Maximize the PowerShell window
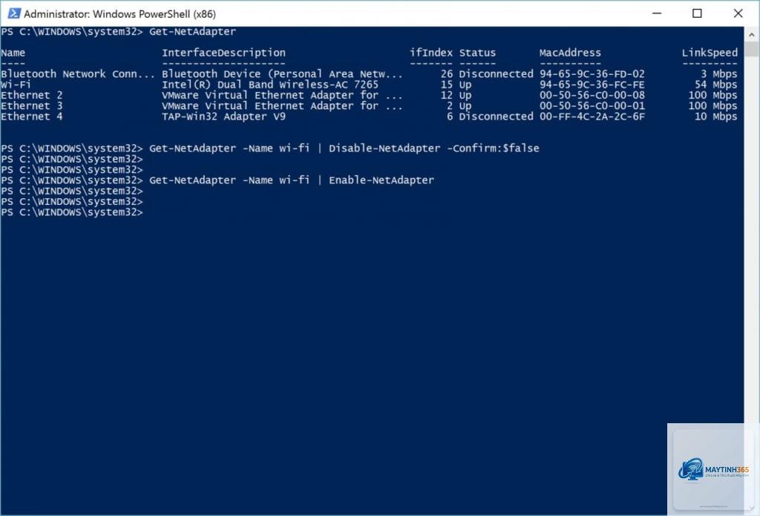Image resolution: width=760 pixels, height=516 pixels. click(697, 13)
